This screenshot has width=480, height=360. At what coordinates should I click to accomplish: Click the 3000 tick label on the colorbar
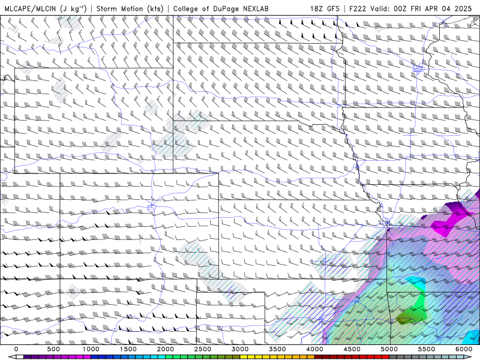(x=240, y=349)
